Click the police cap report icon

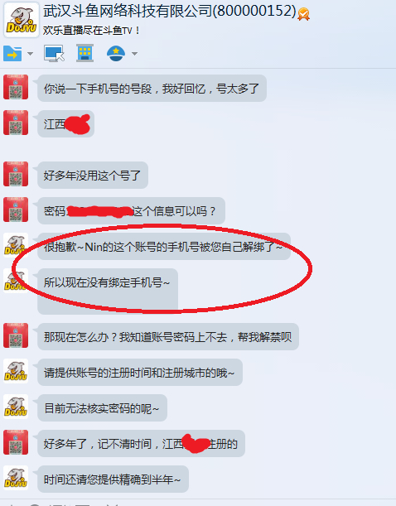(116, 53)
